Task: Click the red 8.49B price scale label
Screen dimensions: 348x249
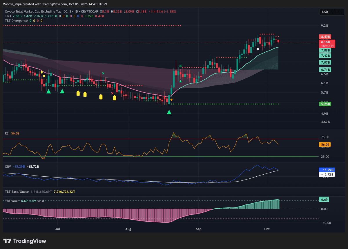Action: [x=326, y=37]
